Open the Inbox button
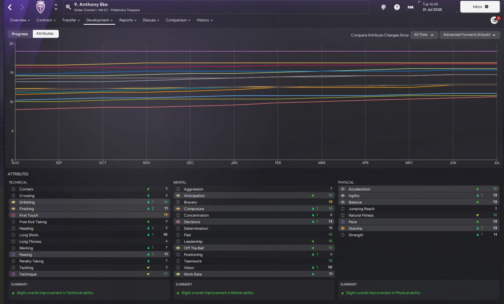The height and width of the screenshot is (304, 504). tap(480, 7)
